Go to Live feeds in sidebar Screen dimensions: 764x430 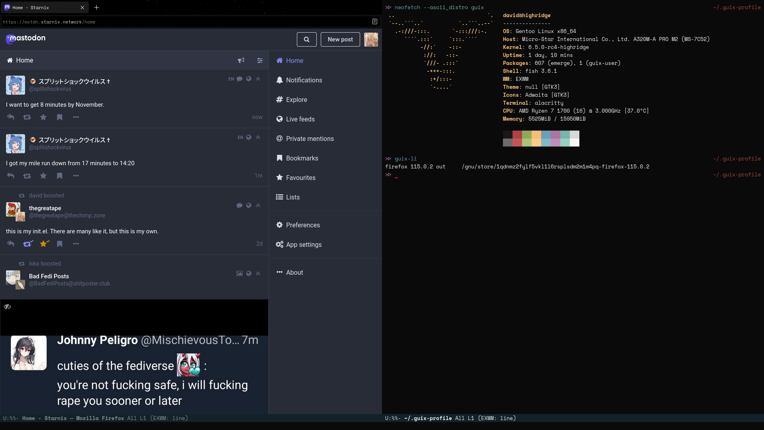pos(300,119)
